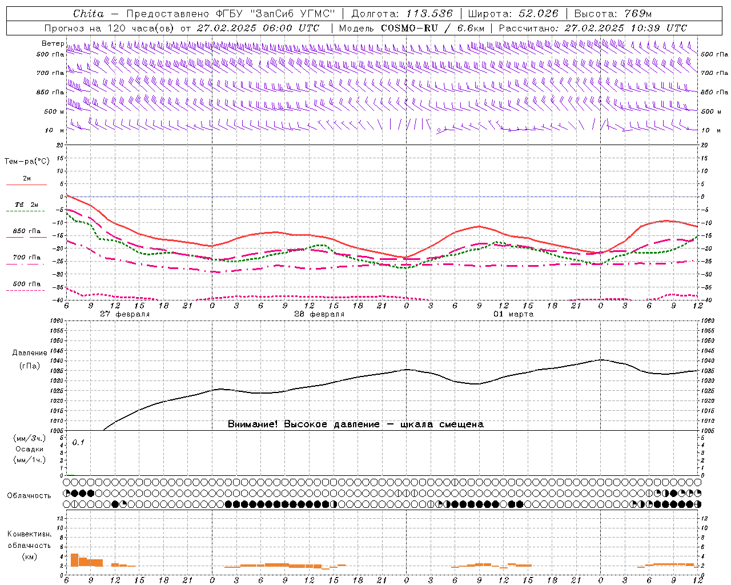Select the latitude value 'Широта: 52.026'
Image resolution: width=731 pixels, height=585 pixels.
click(513, 14)
